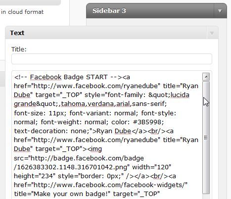Place cursor on the width="120" attribute
Viewport: 231px width, 199px height.
pyautogui.click(x=152, y=167)
